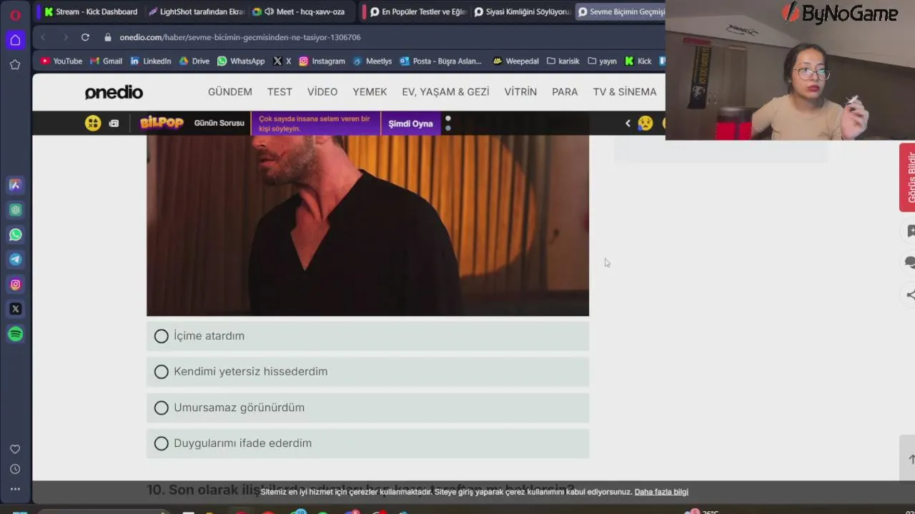Viewport: 915px width, 514px height.
Task: Open 'Posta - Büşra Aslan' bookmark
Action: [441, 61]
